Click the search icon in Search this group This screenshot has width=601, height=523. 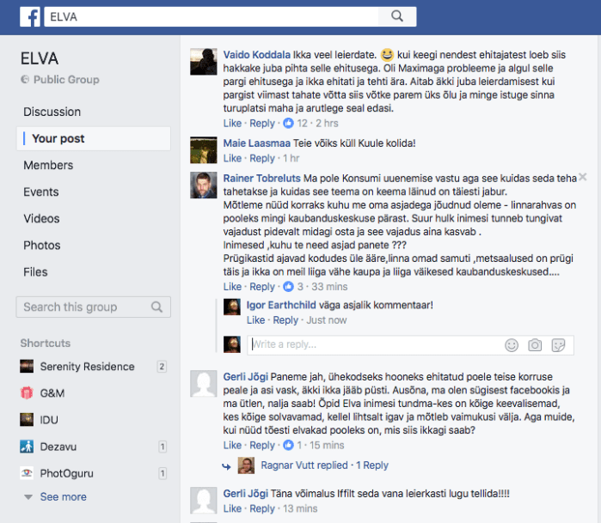click(x=156, y=307)
